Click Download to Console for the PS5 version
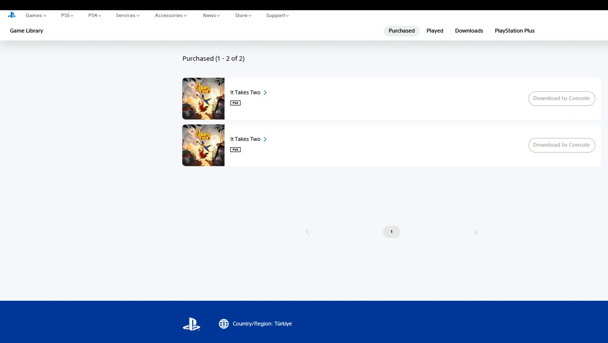Screen dimensions: 608x343 click(x=561, y=145)
